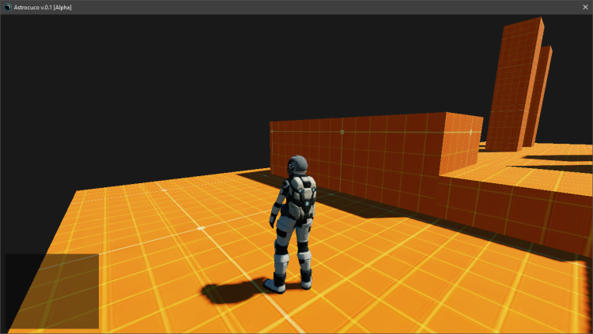Click the bright glint on wall's top edge
This screenshot has height=334, width=593.
pos(473,129)
